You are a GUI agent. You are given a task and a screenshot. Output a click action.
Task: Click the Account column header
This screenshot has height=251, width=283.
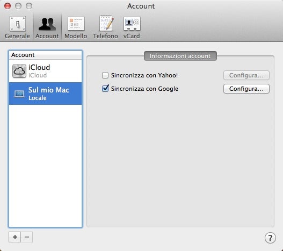tap(45, 55)
